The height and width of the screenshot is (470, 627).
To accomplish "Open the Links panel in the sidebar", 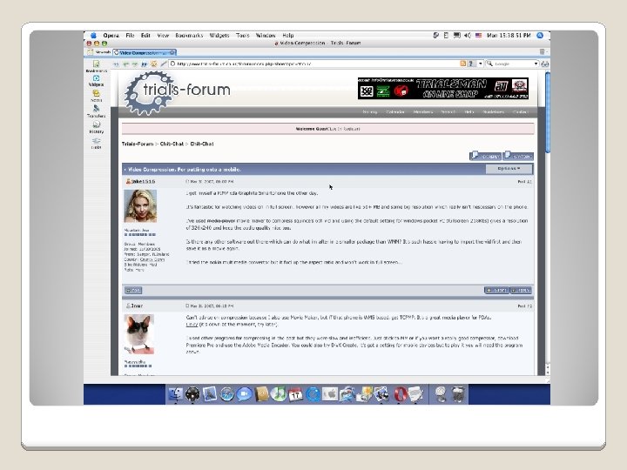I will coord(96,143).
